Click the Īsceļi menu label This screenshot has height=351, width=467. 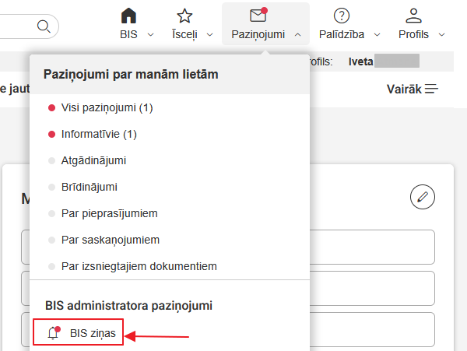click(x=184, y=34)
